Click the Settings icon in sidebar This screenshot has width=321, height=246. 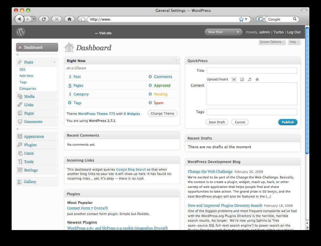20,170
